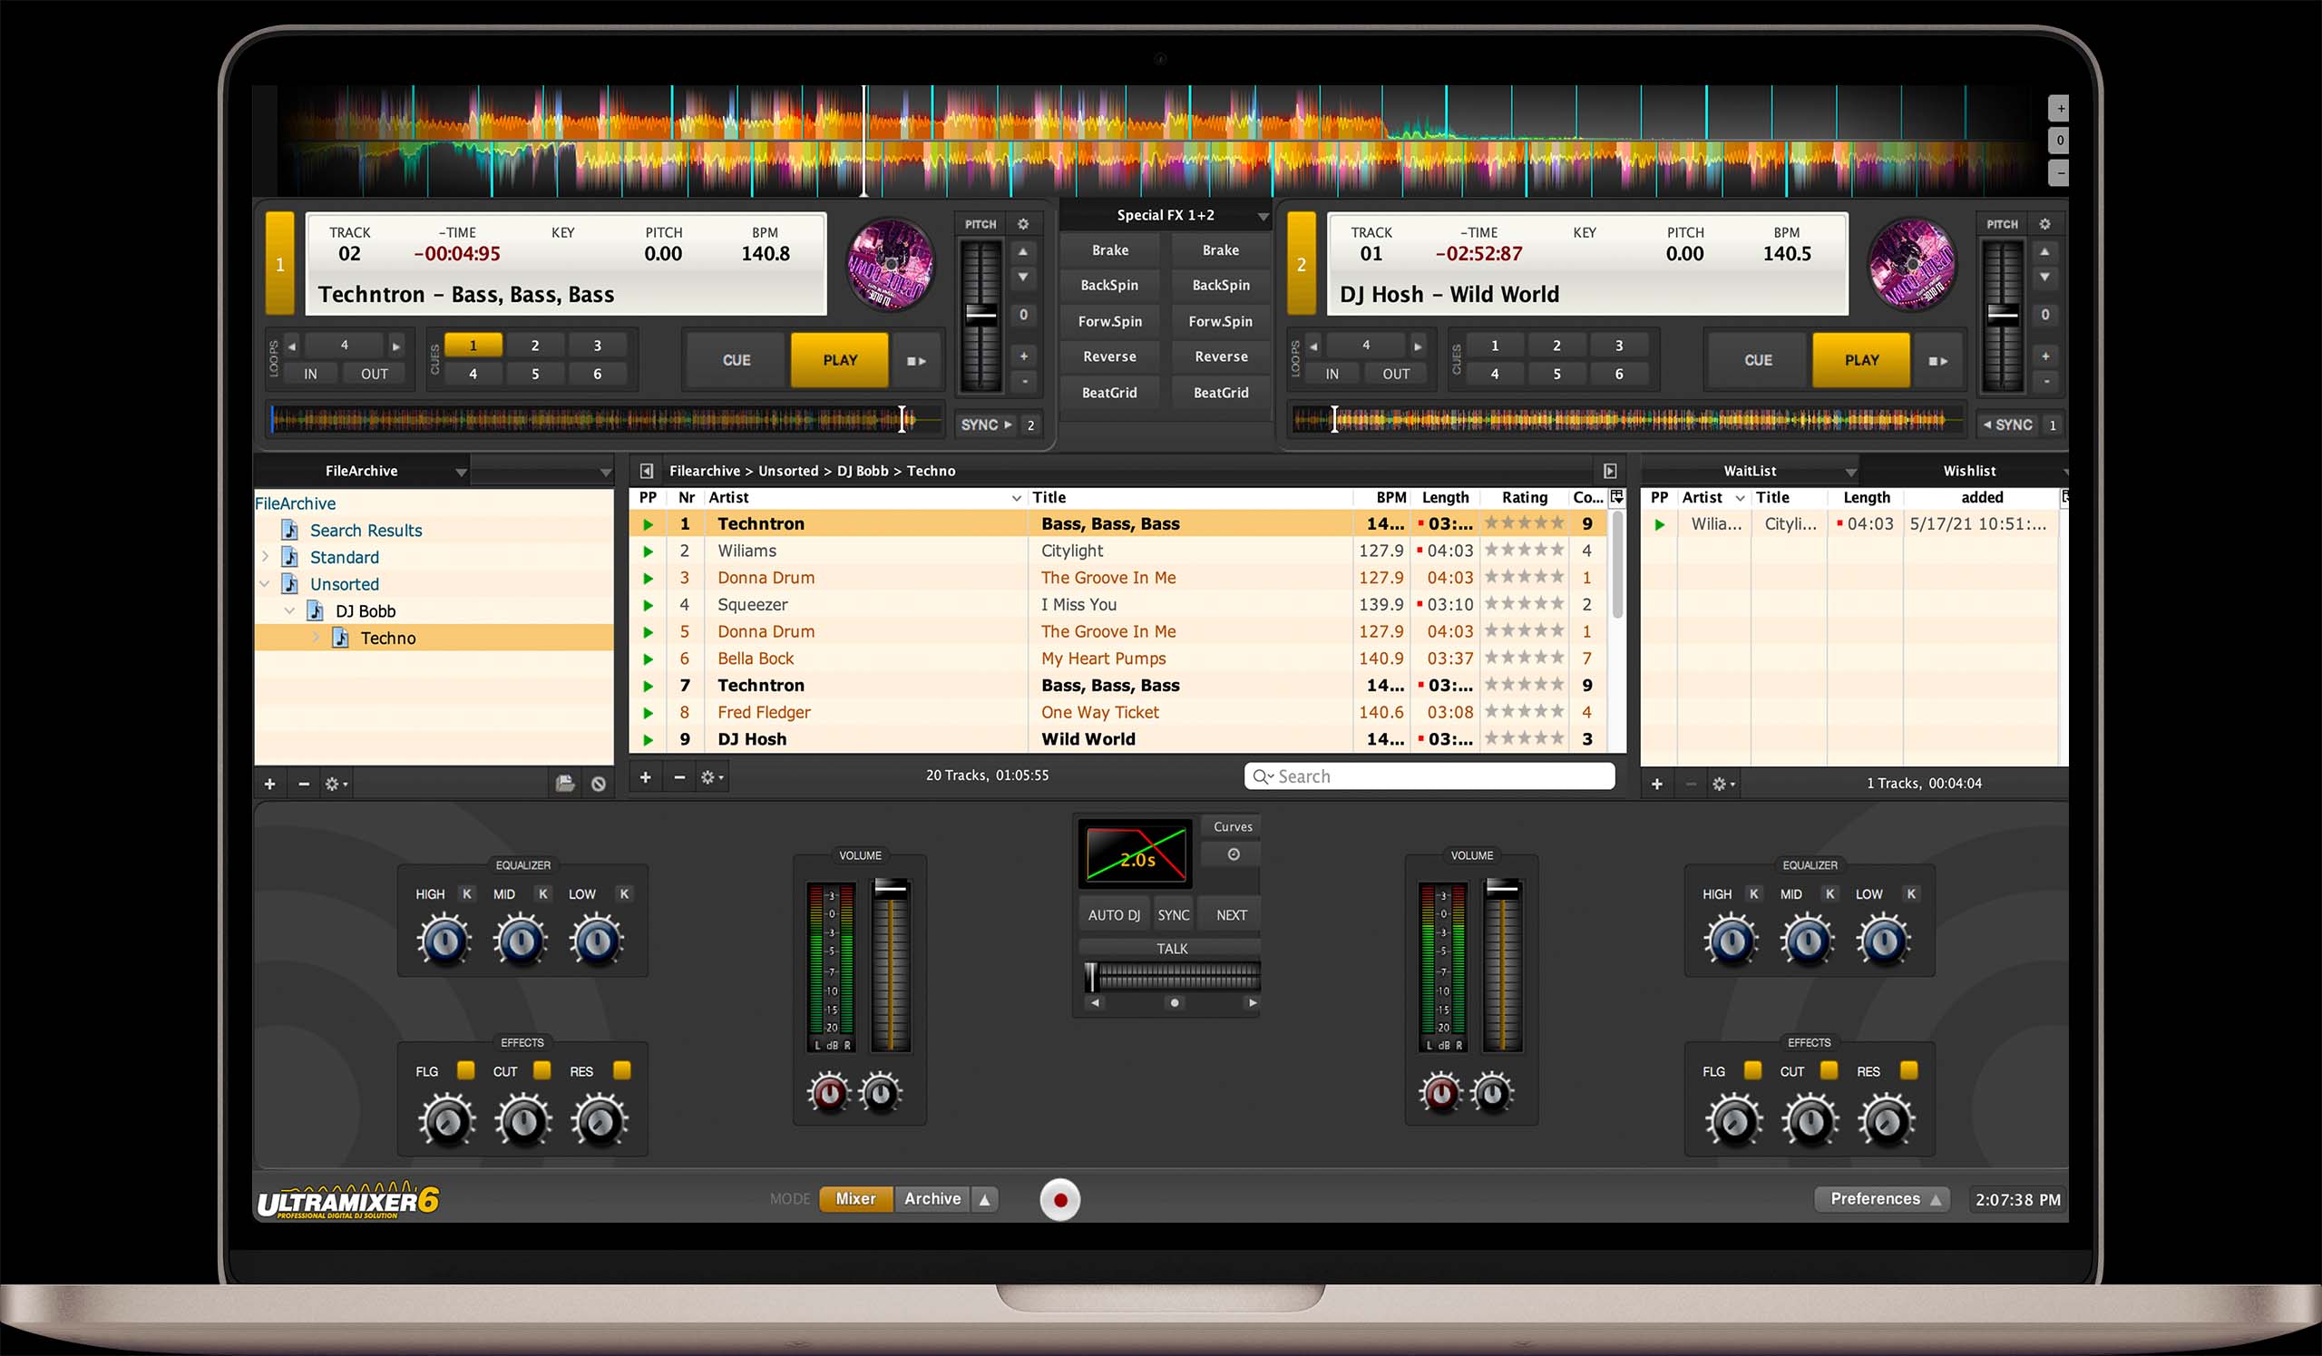Toggle PLAY on Deck 2

click(x=1860, y=358)
